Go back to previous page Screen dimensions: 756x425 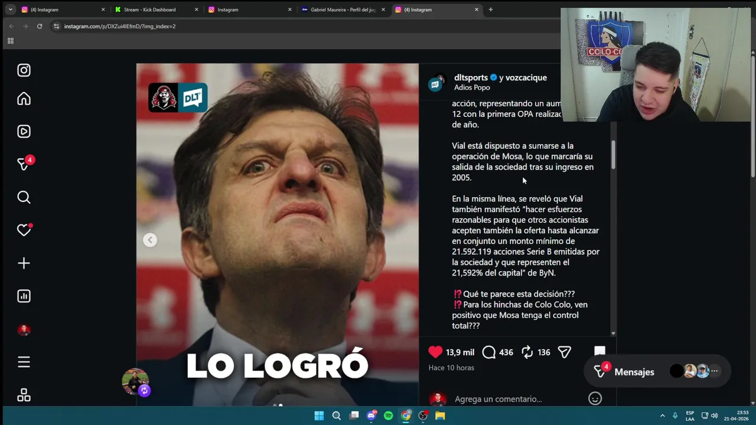point(11,26)
